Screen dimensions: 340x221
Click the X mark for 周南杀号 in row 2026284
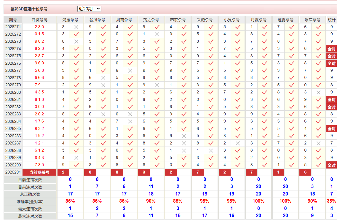tap(130, 122)
